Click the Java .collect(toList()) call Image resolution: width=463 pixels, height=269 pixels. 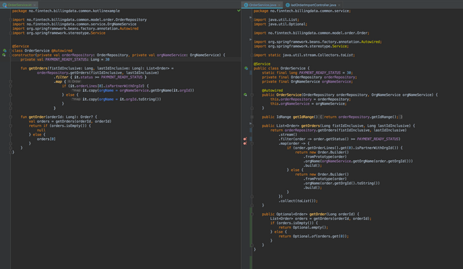pos(299,201)
